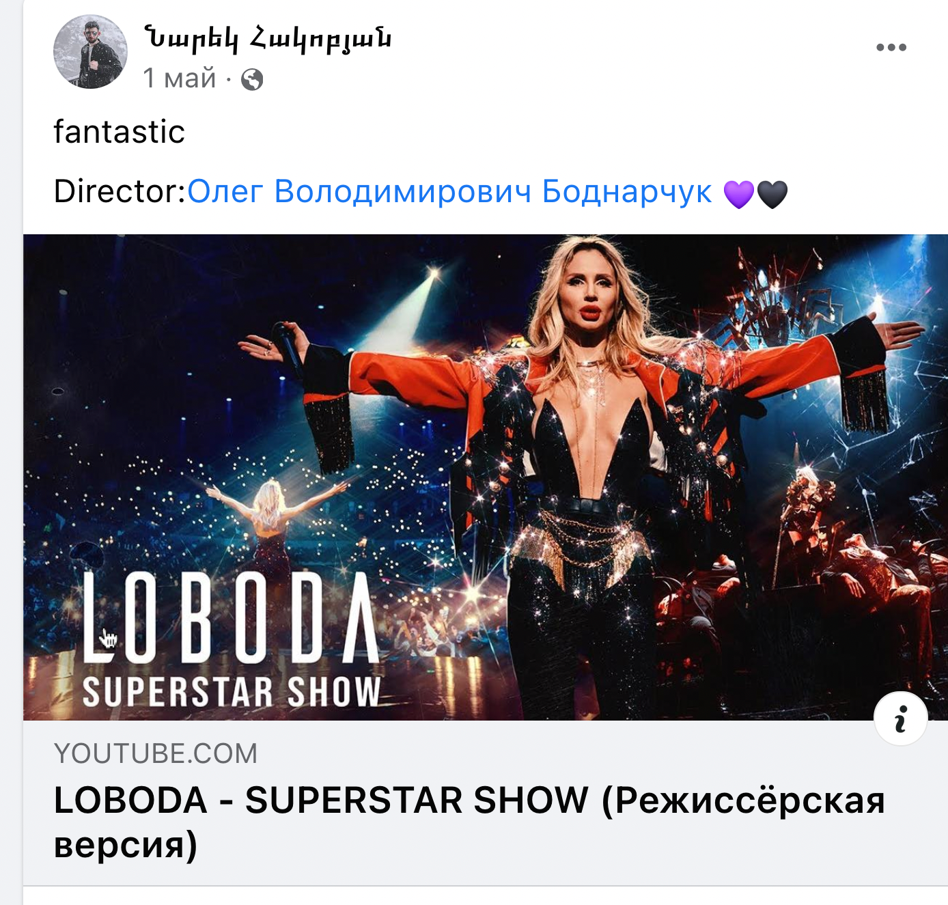Click the YOUTUBE.COM source label
948x905 pixels.
click(156, 753)
